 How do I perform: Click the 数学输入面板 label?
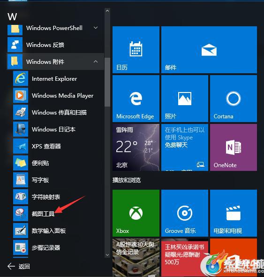(49, 231)
